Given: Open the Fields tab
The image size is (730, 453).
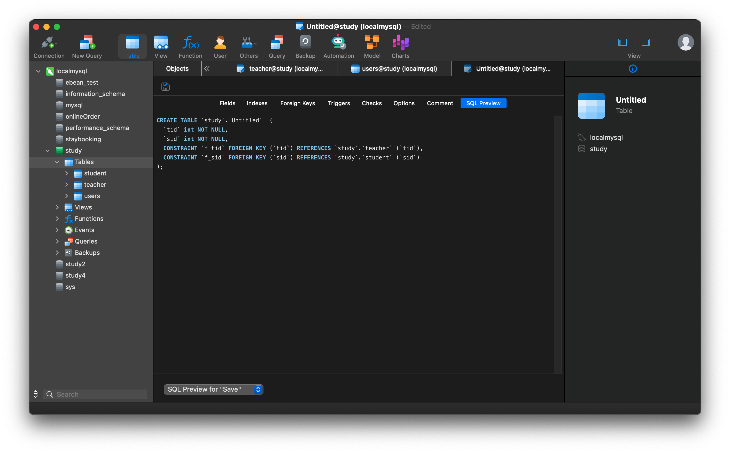Looking at the screenshot, I should (227, 103).
